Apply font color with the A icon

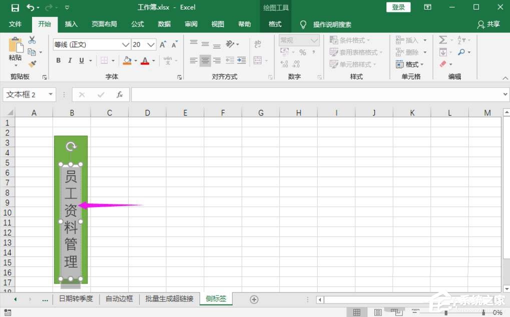tap(145, 60)
